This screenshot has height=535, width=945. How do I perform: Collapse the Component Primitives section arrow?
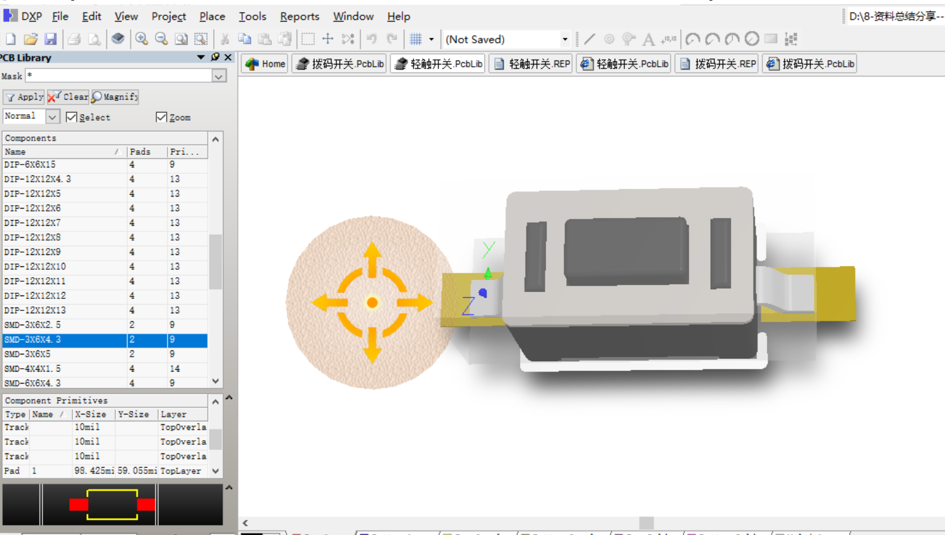[229, 397]
